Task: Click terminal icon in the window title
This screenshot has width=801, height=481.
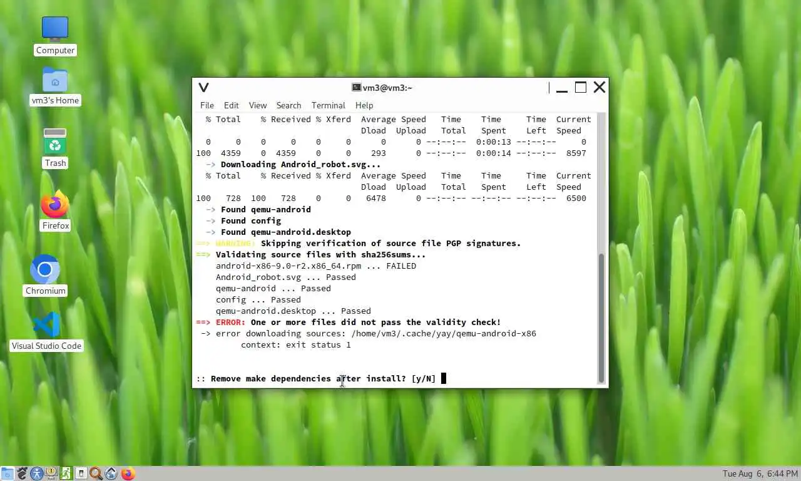Action: [x=356, y=88]
